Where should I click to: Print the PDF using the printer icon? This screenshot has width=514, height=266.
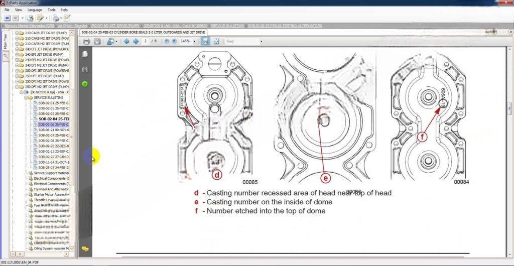(x=86, y=41)
